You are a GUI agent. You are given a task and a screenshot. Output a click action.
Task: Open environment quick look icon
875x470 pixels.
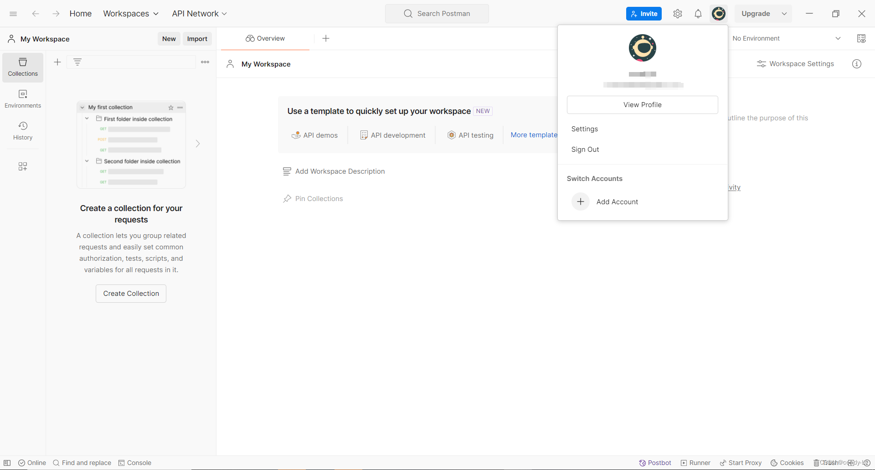click(x=861, y=38)
